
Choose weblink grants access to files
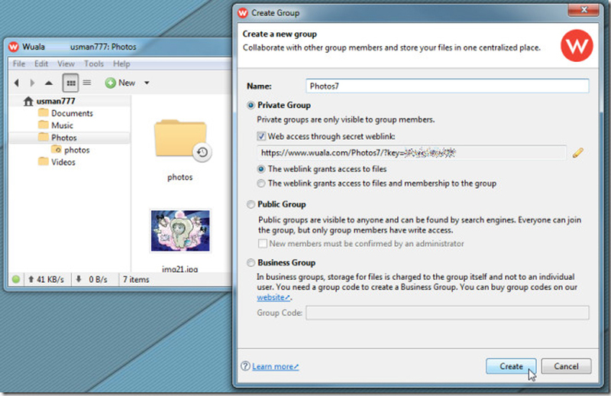(261, 169)
